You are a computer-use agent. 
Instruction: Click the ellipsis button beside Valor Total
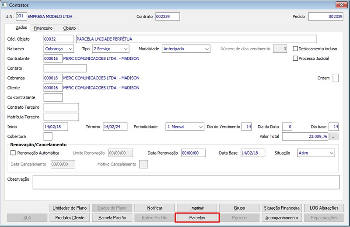[333, 137]
